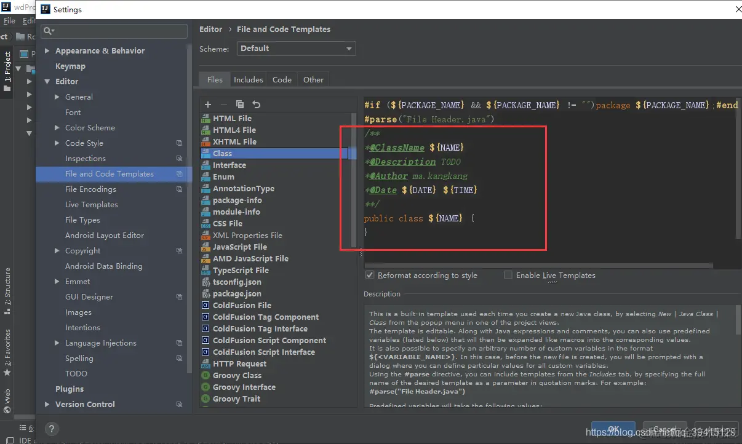Viewport: 742px width, 444px height.
Task: Select the tsconfig.json template icon
Action: pos(205,282)
